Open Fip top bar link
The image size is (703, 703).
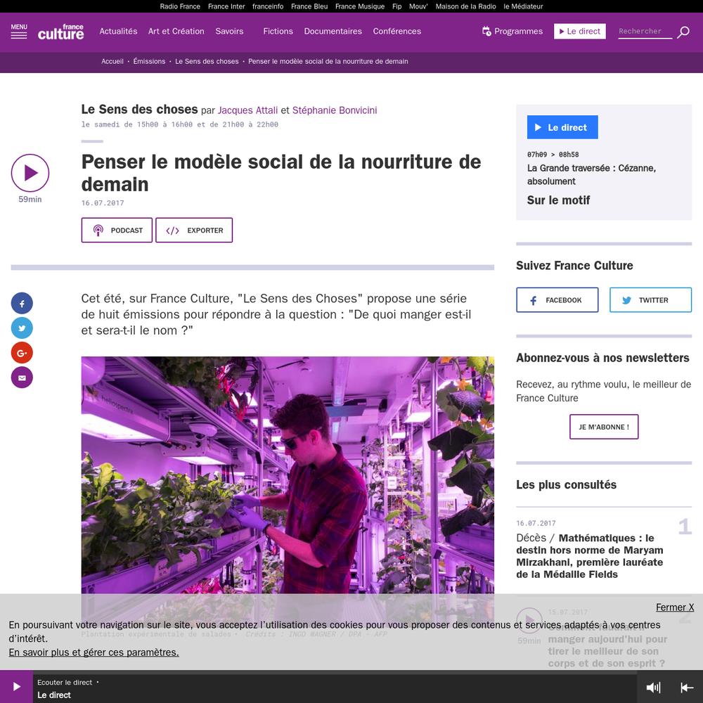pos(396,6)
